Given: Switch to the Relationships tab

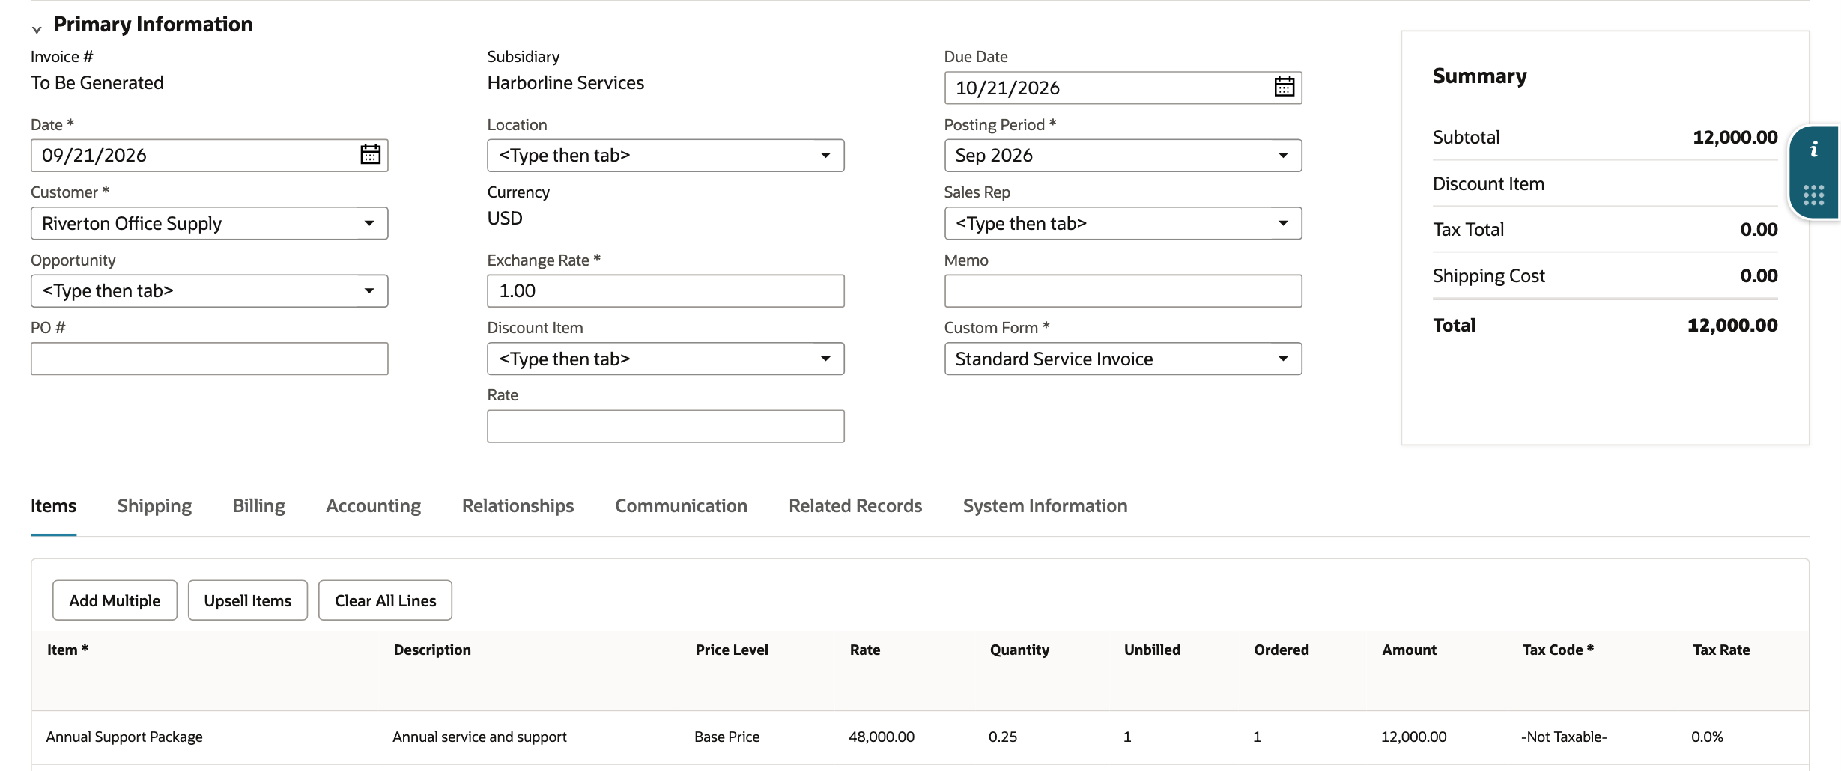Looking at the screenshot, I should pyautogui.click(x=518, y=506).
